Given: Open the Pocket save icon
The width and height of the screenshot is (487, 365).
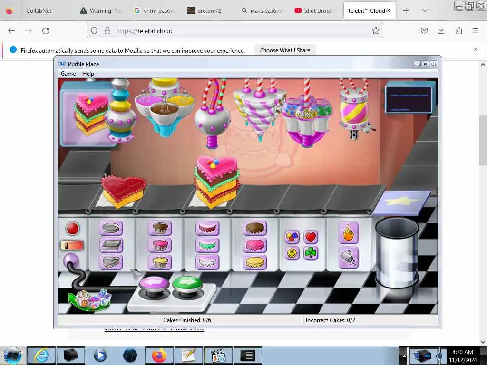Looking at the screenshot, I should pos(424,30).
